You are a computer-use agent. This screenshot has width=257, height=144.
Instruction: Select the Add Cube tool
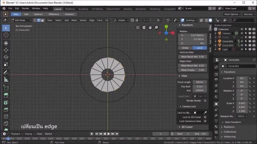click(6, 88)
